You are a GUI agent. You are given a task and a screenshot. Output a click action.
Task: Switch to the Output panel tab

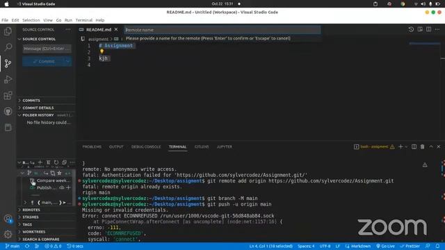116,147
